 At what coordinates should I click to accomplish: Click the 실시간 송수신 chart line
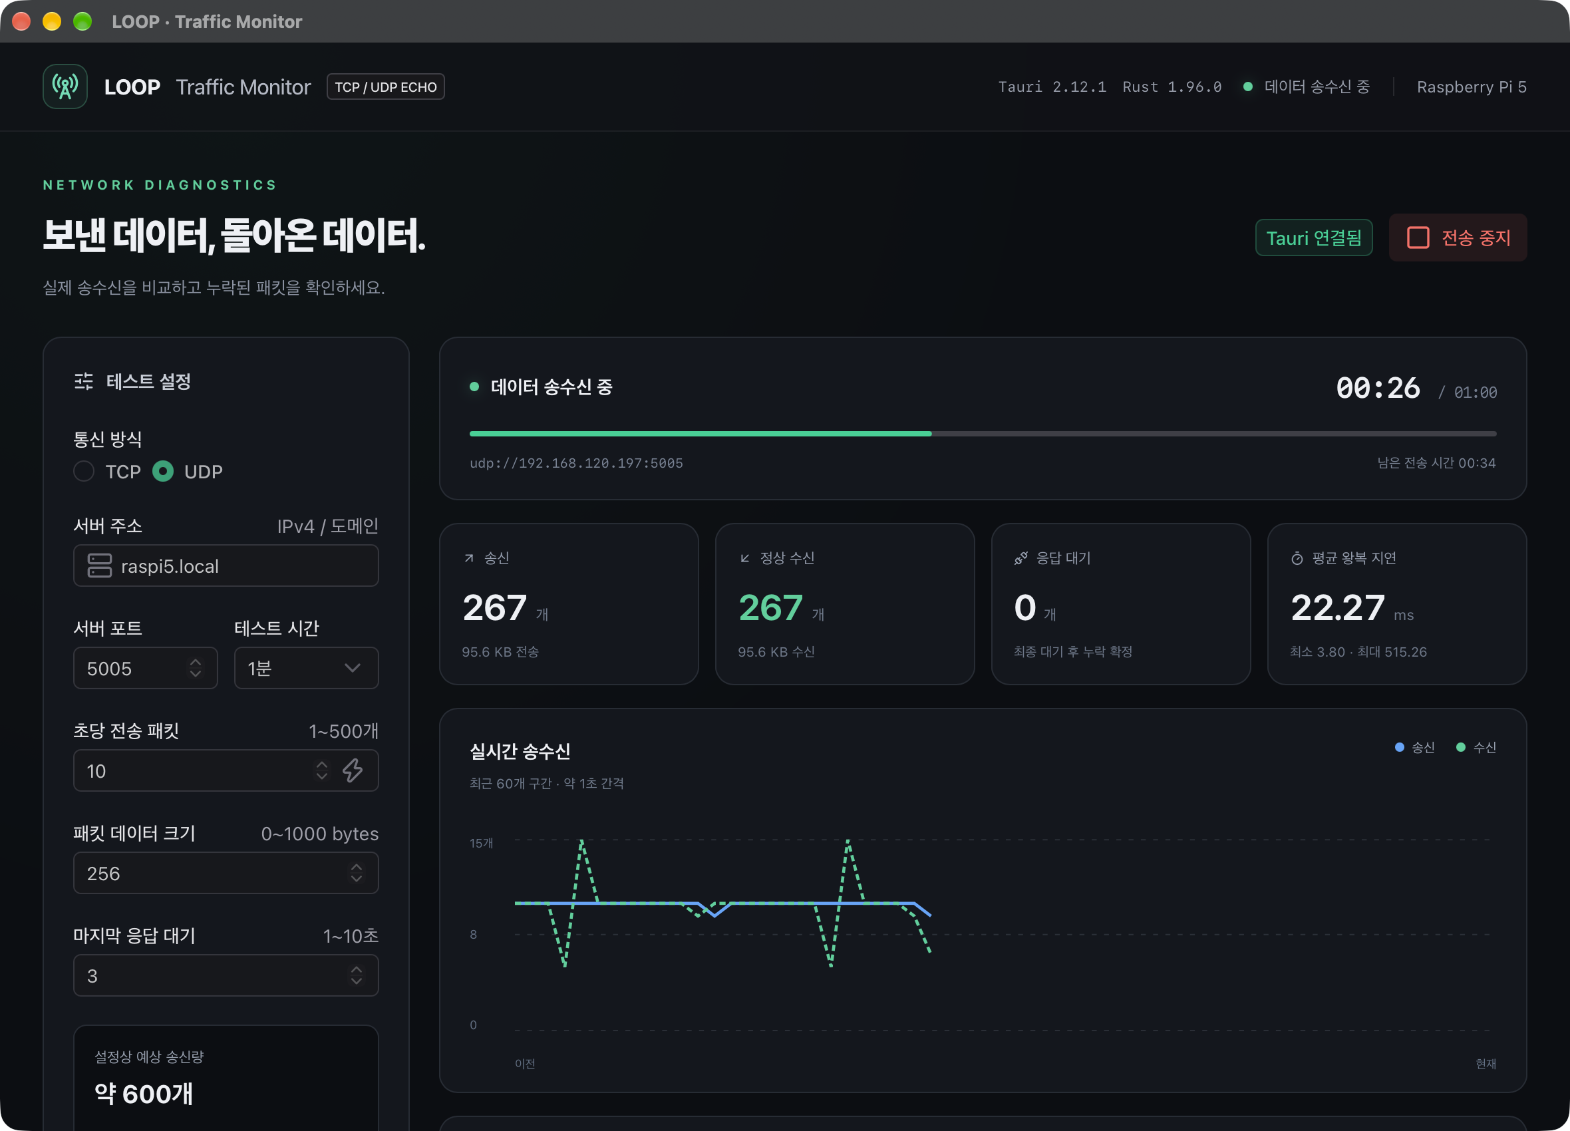coord(722,903)
